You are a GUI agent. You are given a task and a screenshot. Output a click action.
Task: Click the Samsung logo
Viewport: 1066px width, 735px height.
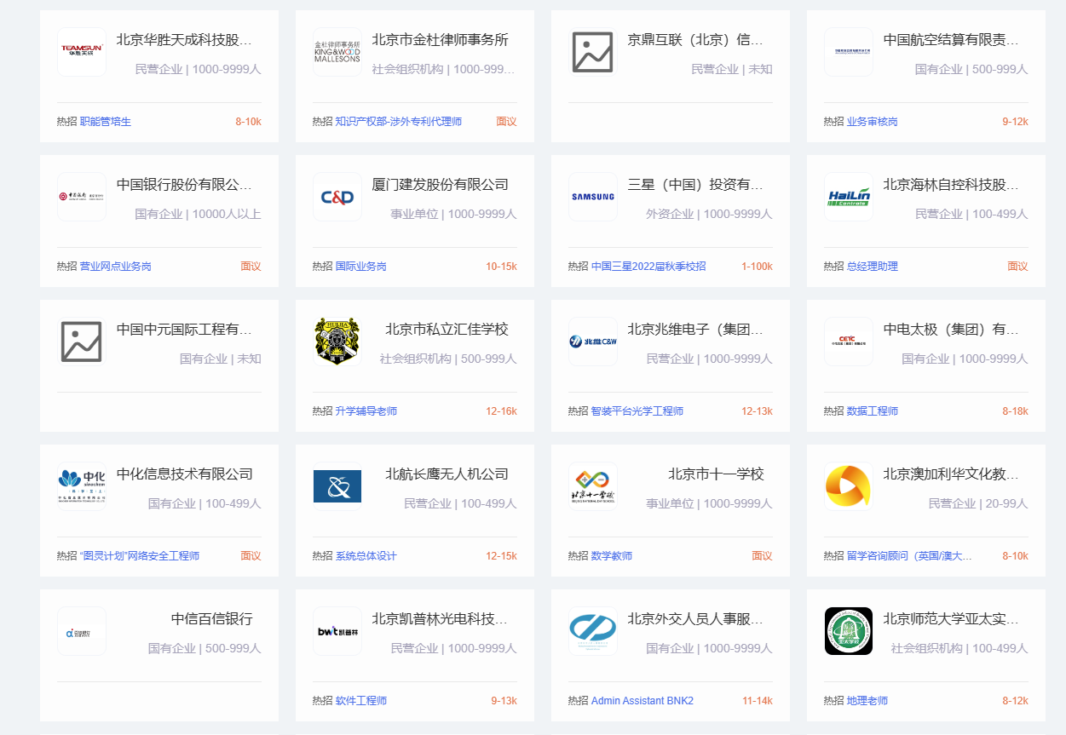point(593,197)
